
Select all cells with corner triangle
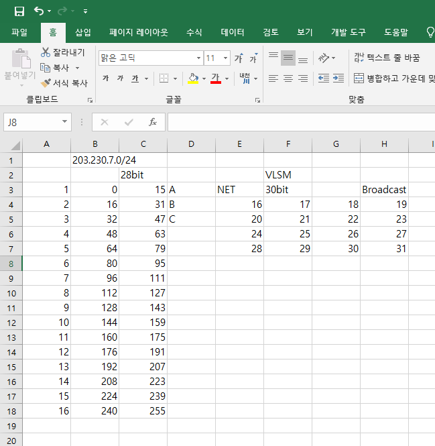[x=15, y=145]
